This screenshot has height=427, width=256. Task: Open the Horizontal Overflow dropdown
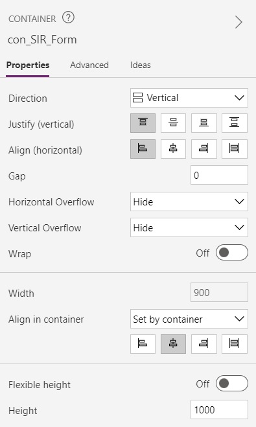(x=189, y=202)
